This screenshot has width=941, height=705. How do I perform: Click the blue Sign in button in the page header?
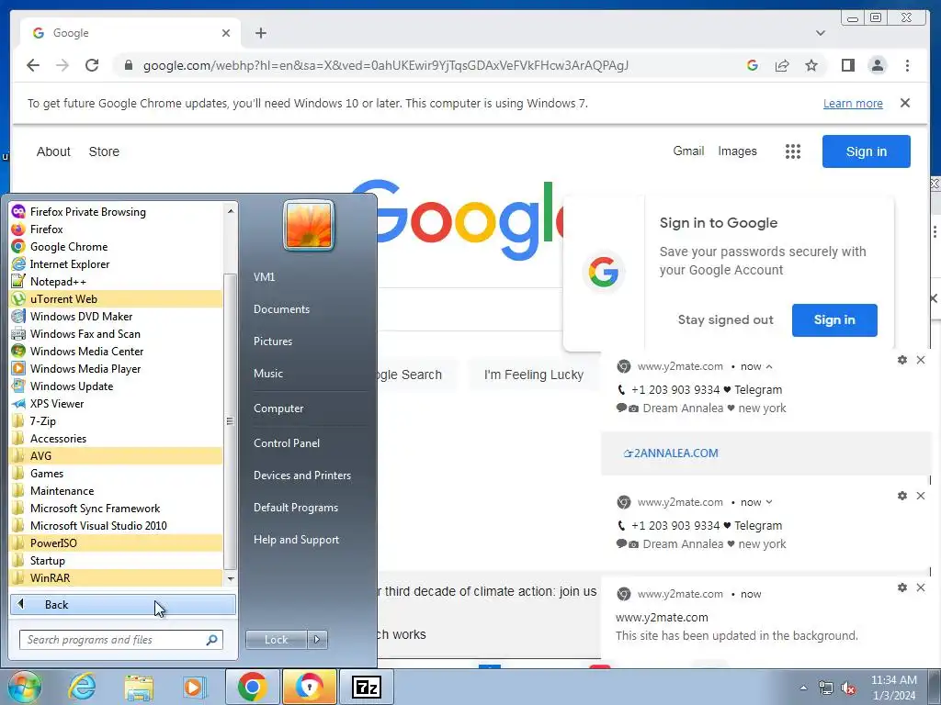point(866,151)
